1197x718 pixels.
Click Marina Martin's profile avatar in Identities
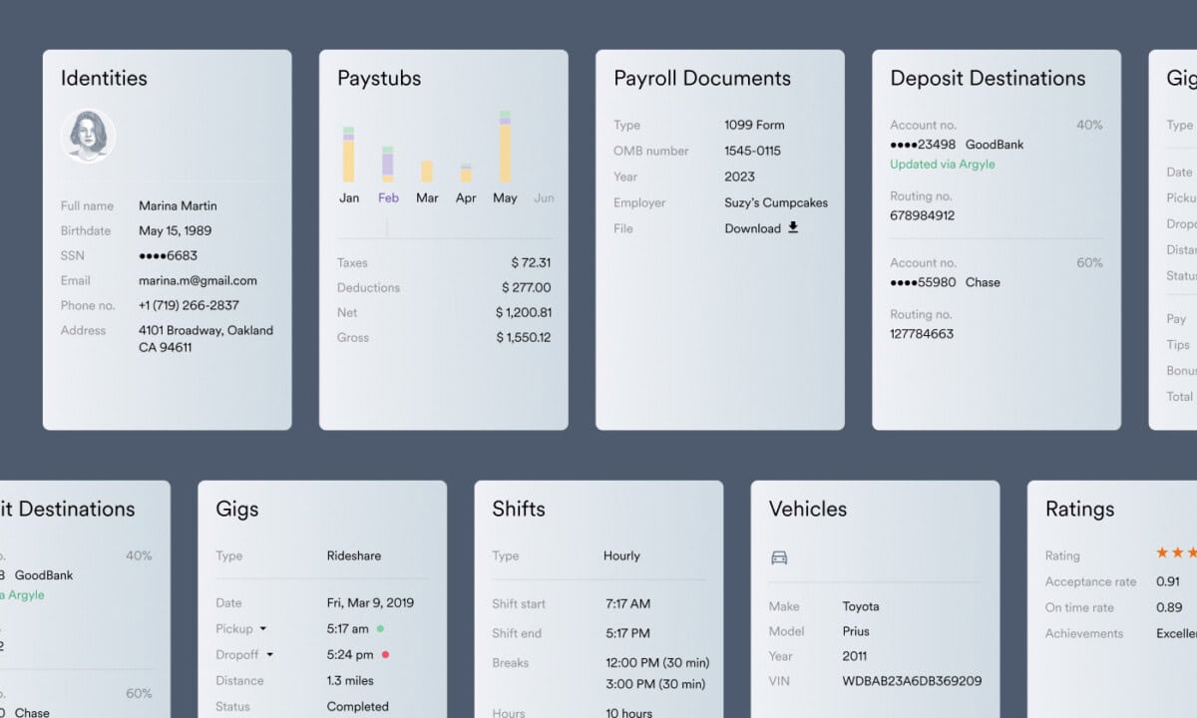click(x=88, y=135)
